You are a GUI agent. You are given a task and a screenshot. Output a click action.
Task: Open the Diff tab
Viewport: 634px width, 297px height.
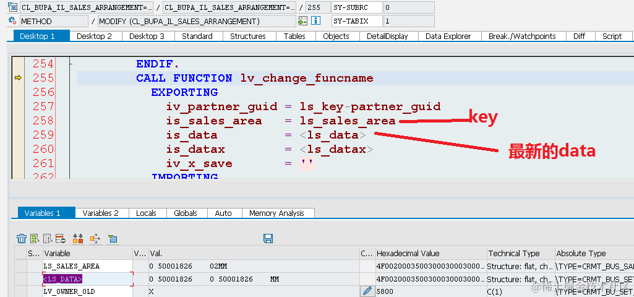tap(579, 36)
